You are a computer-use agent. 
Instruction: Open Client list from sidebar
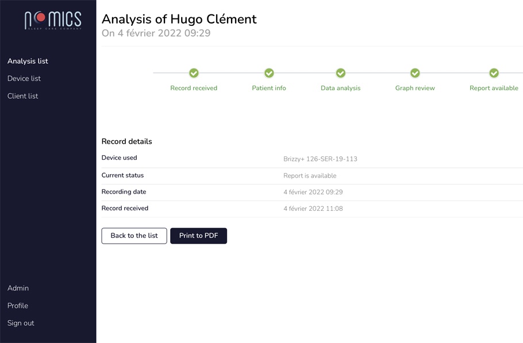(x=23, y=96)
